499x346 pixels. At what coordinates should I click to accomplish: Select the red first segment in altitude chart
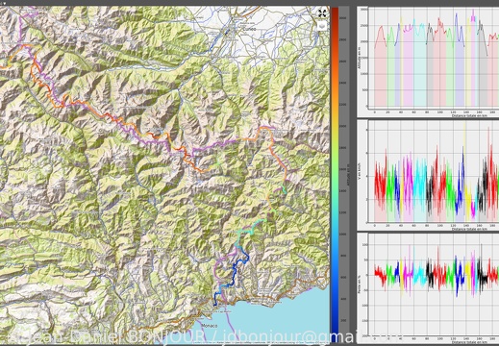(381, 65)
